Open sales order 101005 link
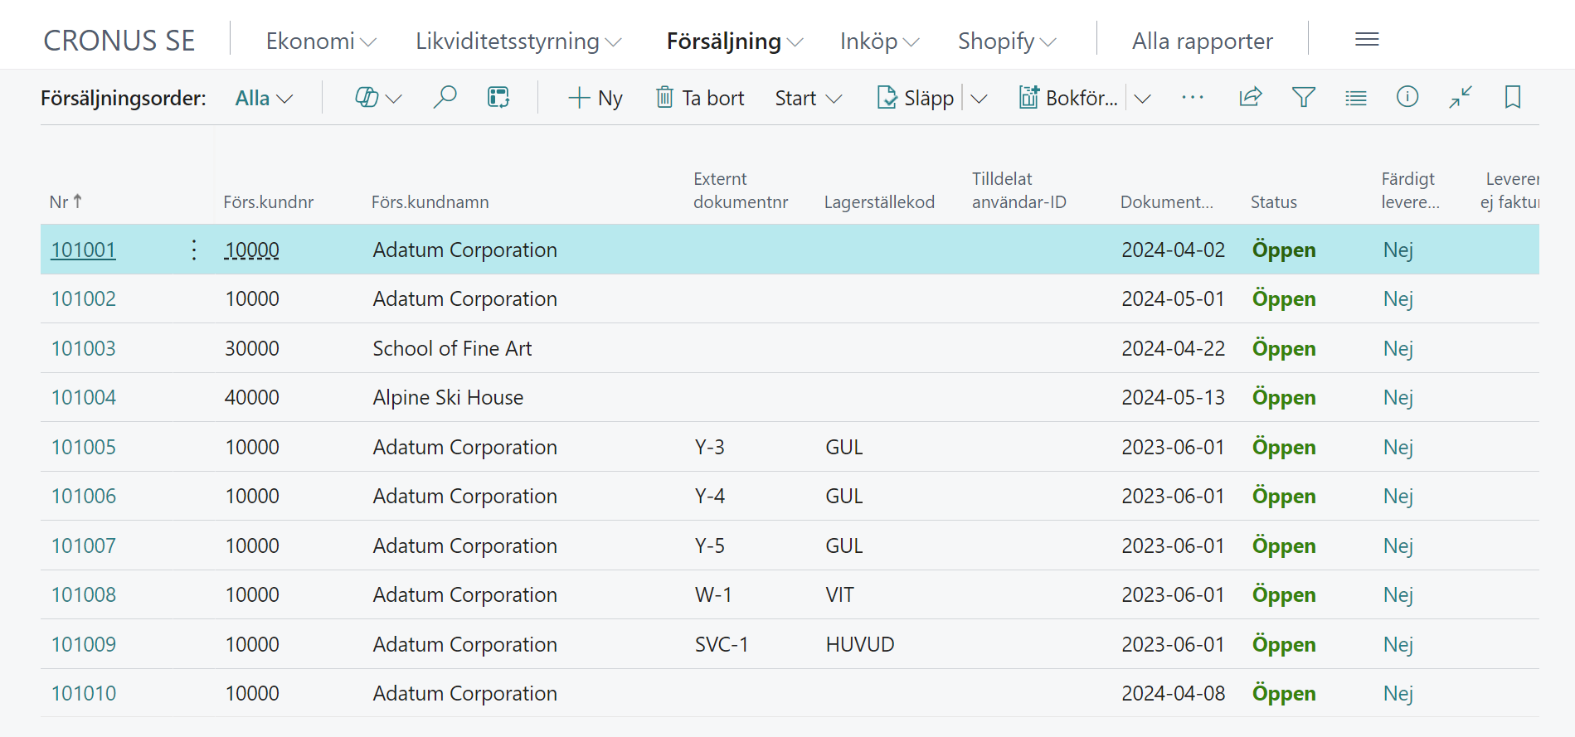 (84, 447)
